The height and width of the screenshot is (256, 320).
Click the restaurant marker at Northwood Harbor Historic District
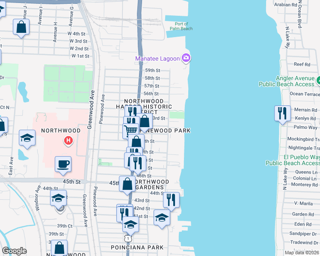[x=133, y=111]
